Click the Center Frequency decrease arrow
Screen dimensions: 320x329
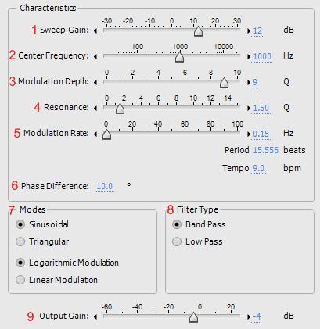tap(95, 56)
